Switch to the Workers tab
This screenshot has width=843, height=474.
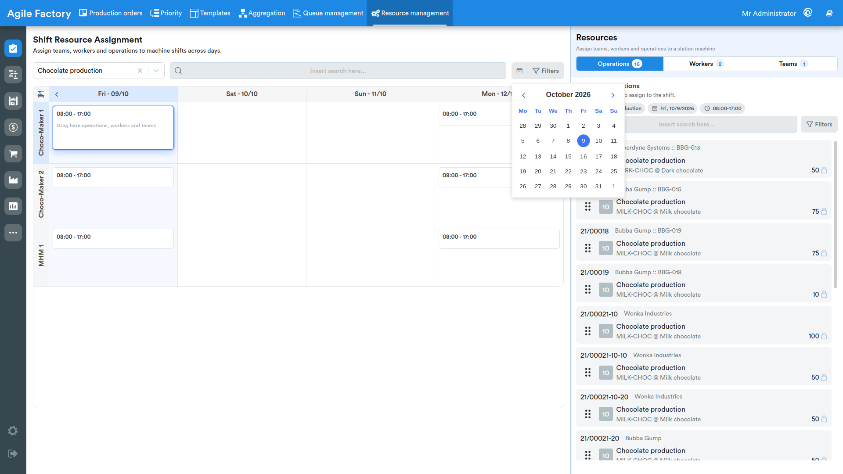tap(706, 64)
